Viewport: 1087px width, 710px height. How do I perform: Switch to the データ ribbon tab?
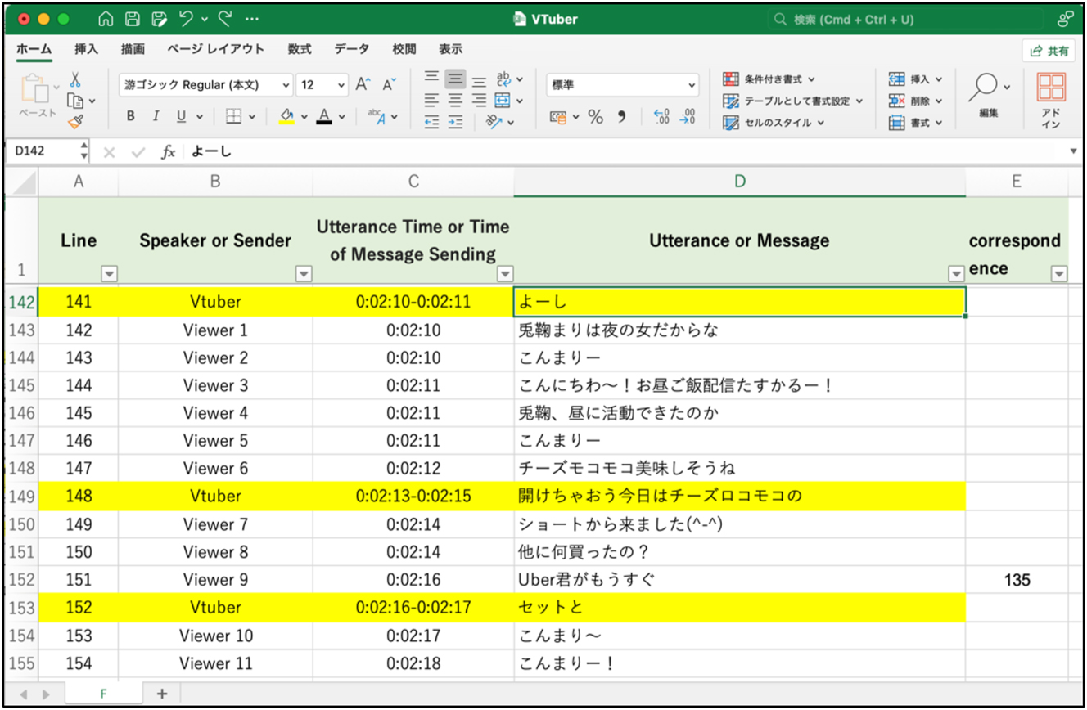tap(351, 49)
